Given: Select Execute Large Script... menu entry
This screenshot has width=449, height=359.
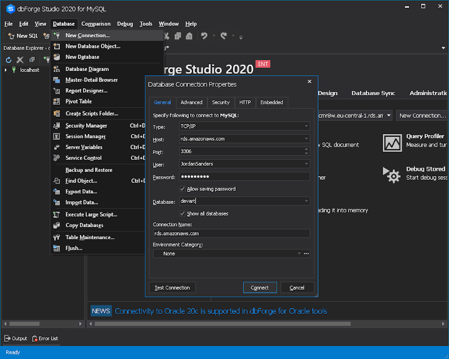Looking at the screenshot, I should [99, 214].
